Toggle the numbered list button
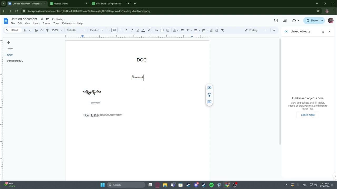 coord(203,30)
